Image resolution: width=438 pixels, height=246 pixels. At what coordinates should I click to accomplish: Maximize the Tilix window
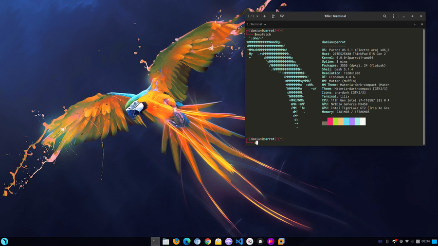(412, 16)
